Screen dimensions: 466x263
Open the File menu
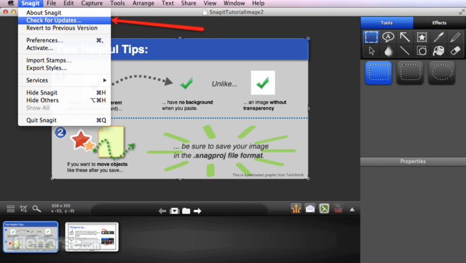(52, 3)
